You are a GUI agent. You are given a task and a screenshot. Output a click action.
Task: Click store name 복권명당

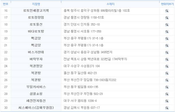(x=36, y=66)
